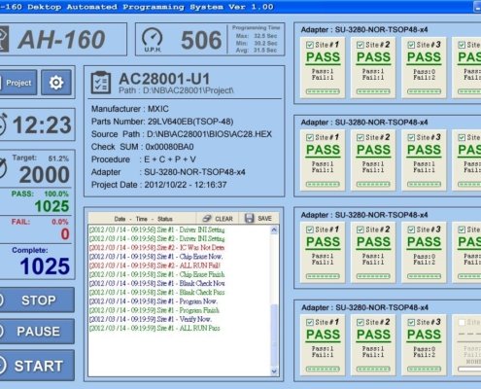Image resolution: width=481 pixels, height=389 pixels.
Task: Click the Procedure 'E + C + P + V' line
Action: [x=144, y=159]
